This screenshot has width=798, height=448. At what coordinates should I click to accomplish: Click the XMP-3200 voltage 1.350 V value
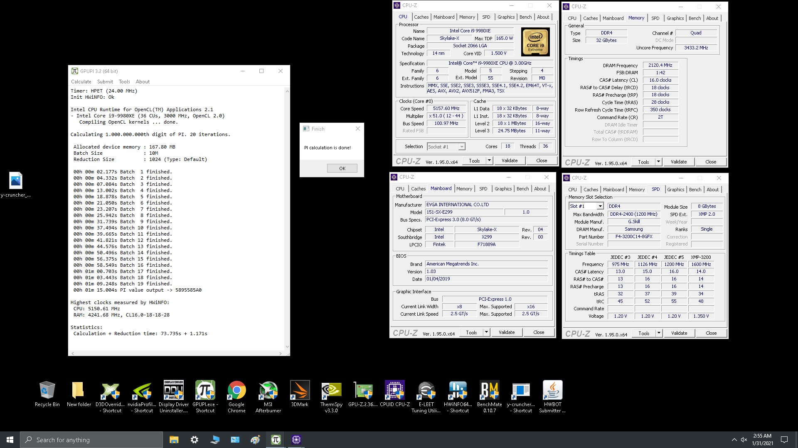coord(701,316)
